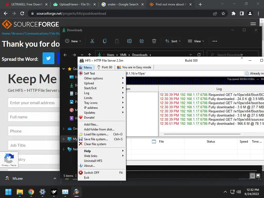This screenshot has height=198, width=264.
Task: Open the Help submenu
Action: pos(102,151)
